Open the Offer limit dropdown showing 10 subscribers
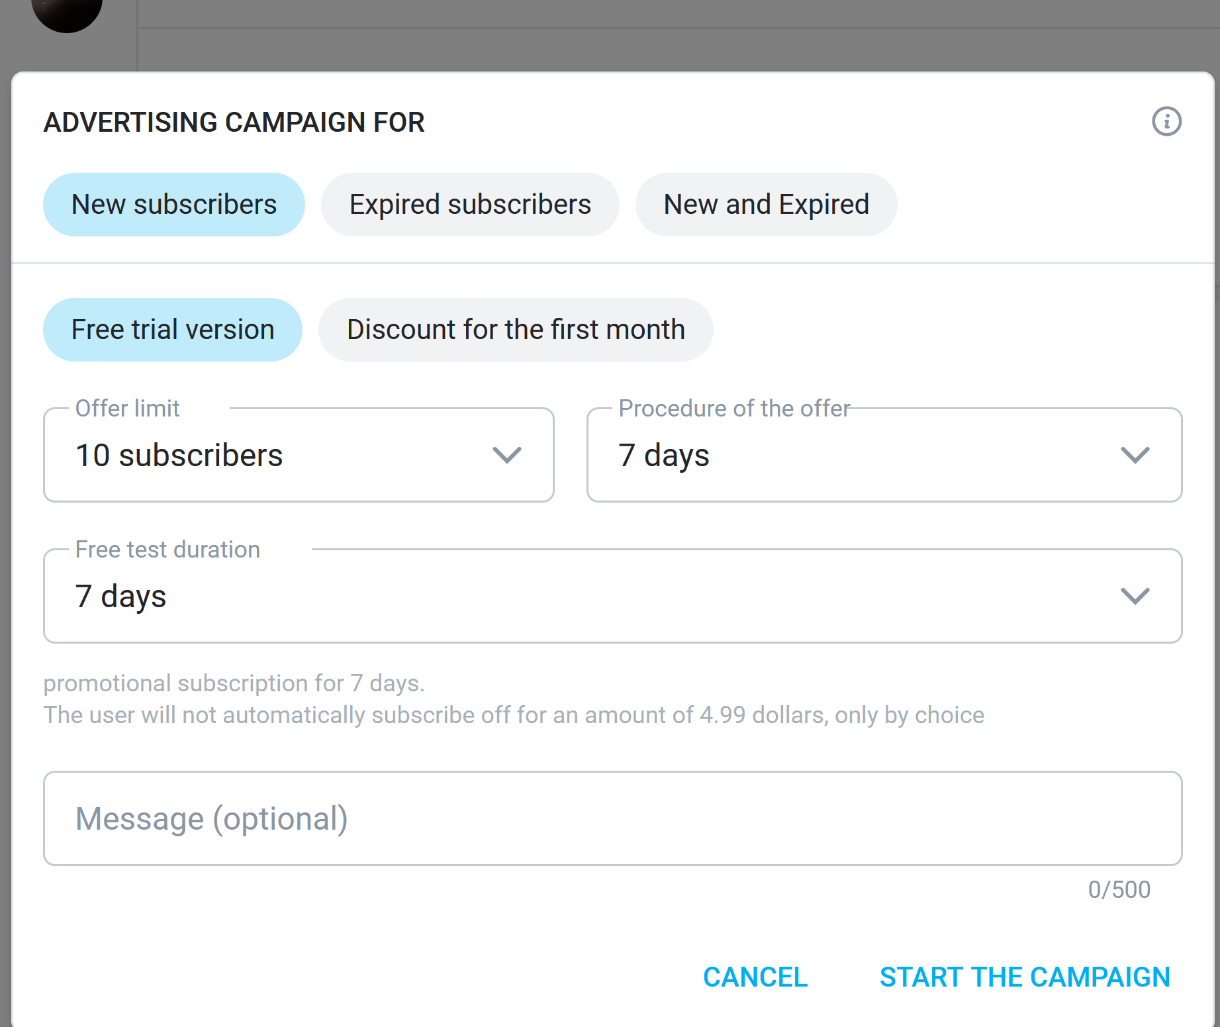This screenshot has height=1027, width=1220. coord(299,455)
